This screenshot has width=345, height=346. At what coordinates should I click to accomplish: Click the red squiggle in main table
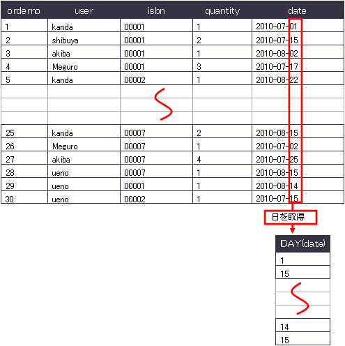(x=163, y=104)
